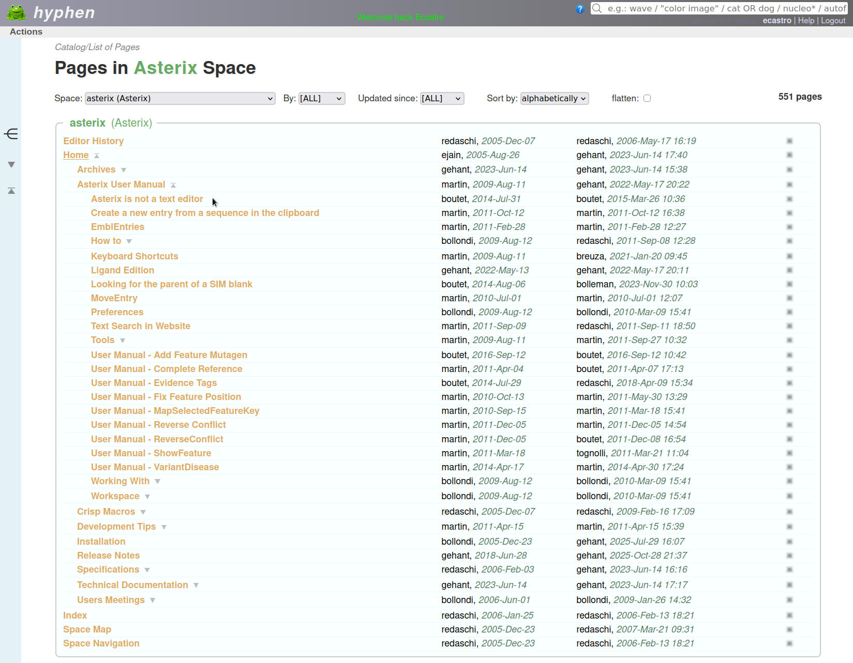Open the Sort by dropdown

pyautogui.click(x=555, y=98)
